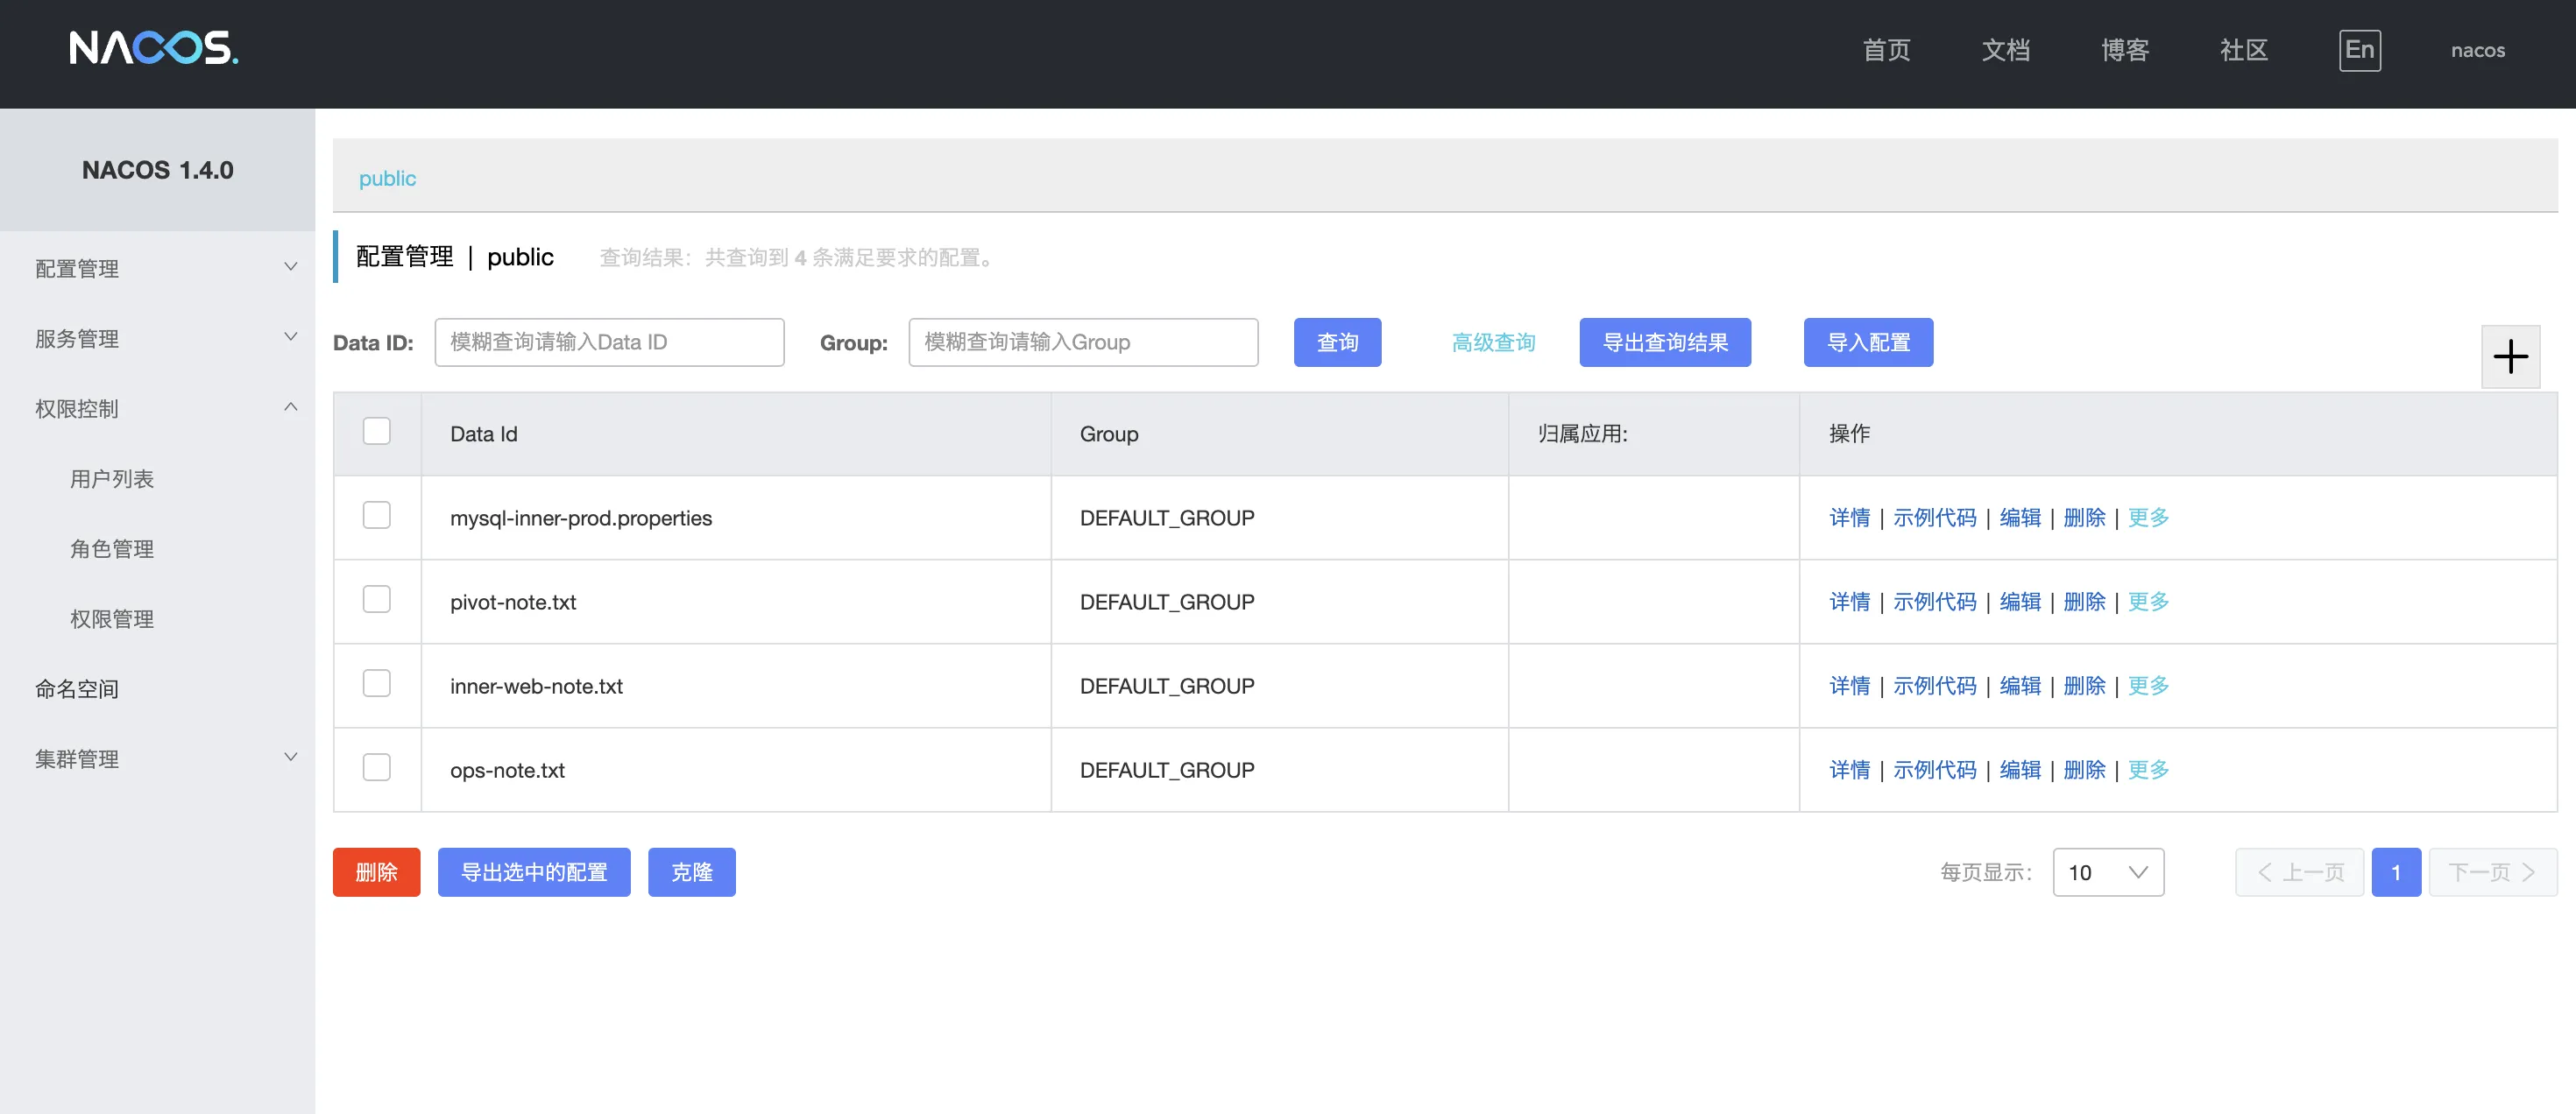Click the NACOS logo
2576x1114 pixels.
[x=153, y=48]
